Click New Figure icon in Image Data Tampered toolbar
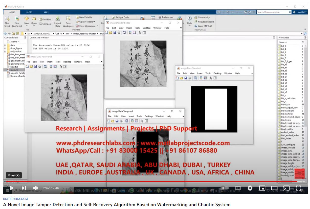This screenshot has width=310, height=209. 109,121
